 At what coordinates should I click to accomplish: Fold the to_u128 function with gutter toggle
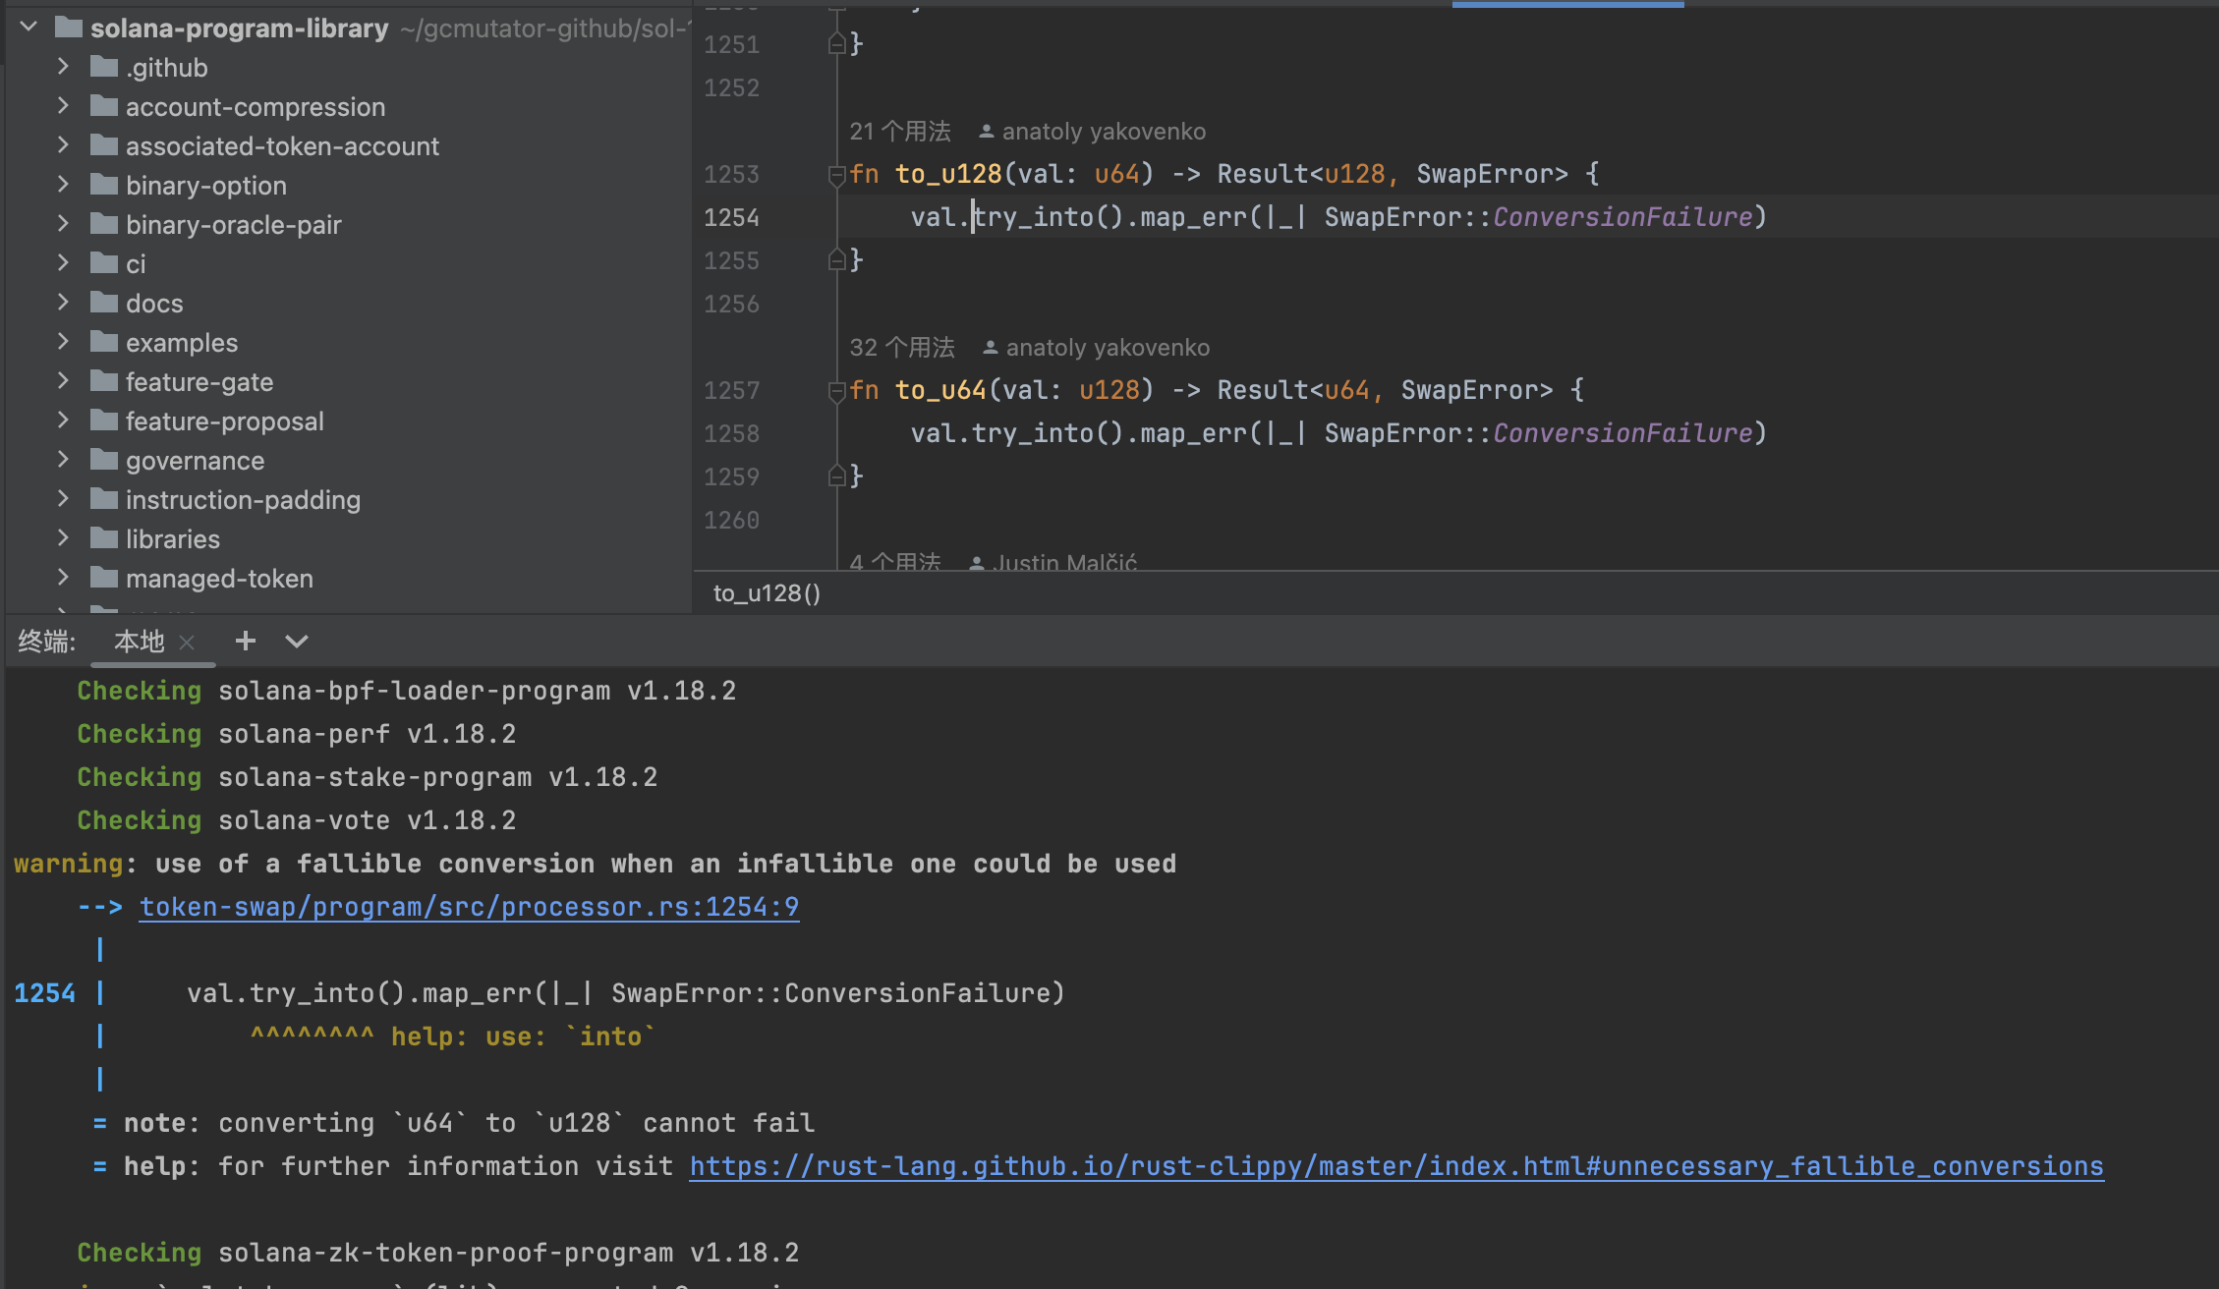coord(836,175)
